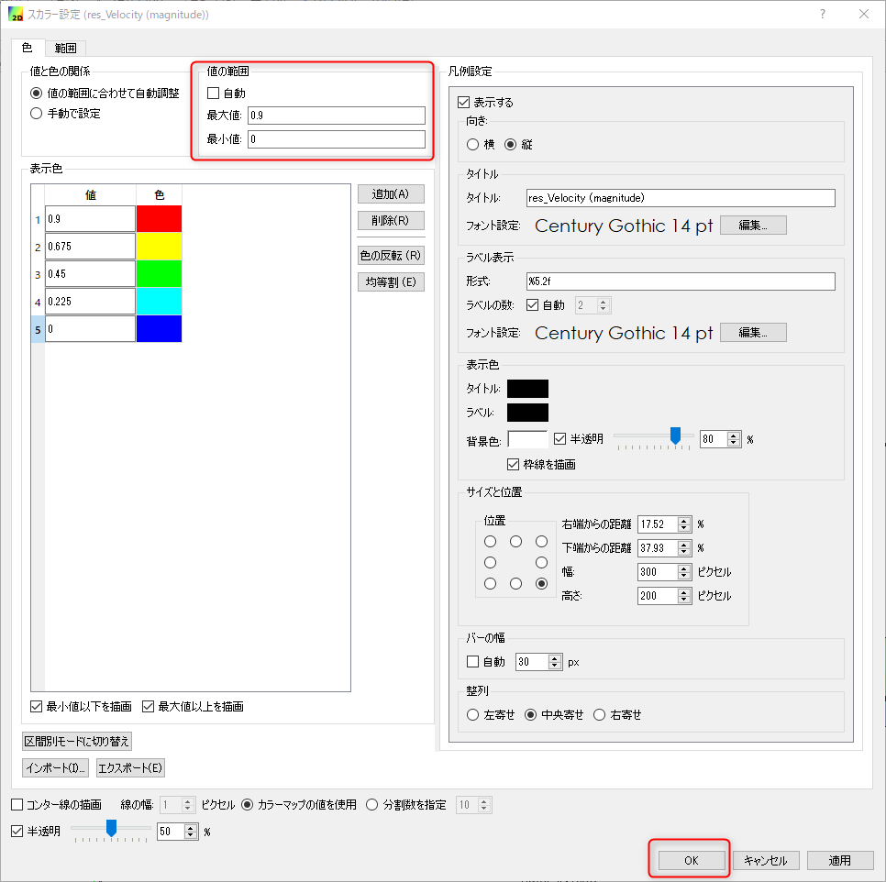
Task: Select カラーマップの値を使用 radio button
Action: pos(247,805)
